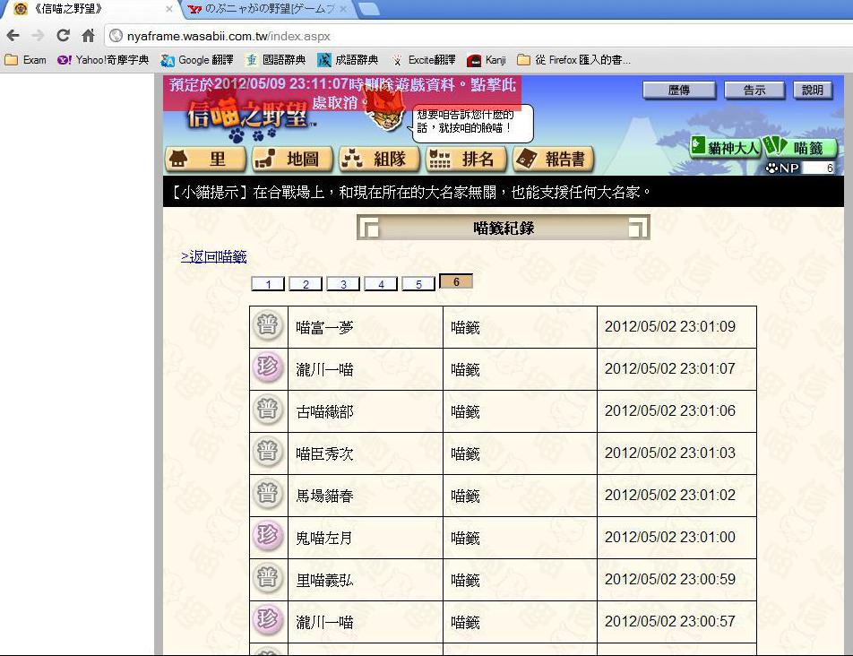Open a new browser tab

pyautogui.click(x=370, y=9)
